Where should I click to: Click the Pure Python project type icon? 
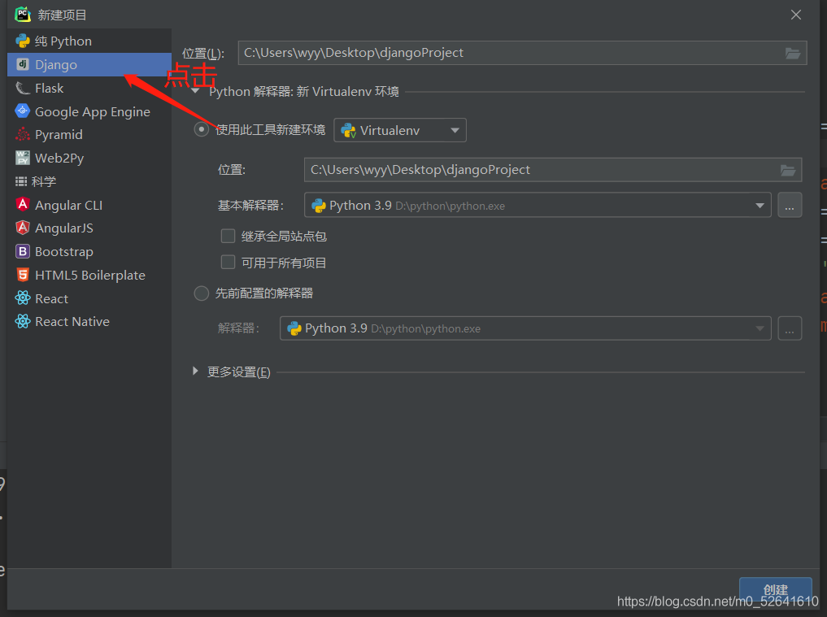(23, 41)
